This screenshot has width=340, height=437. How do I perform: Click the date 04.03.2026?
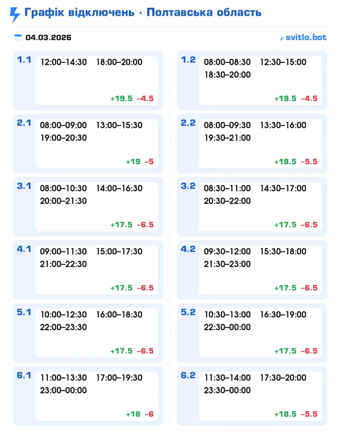tap(48, 37)
